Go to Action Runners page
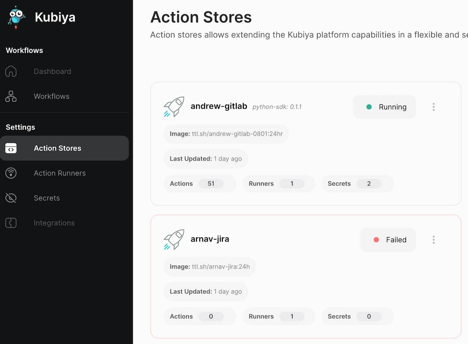Screen dimensions: 468x344 pyautogui.click(x=59, y=173)
